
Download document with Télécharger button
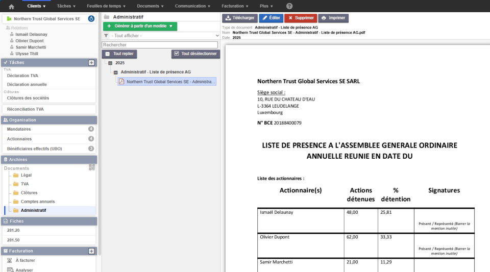pos(240,18)
